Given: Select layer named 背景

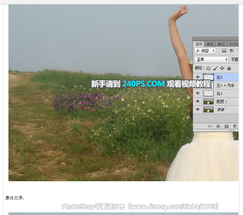Looking at the screenshot, I should point(220,110).
